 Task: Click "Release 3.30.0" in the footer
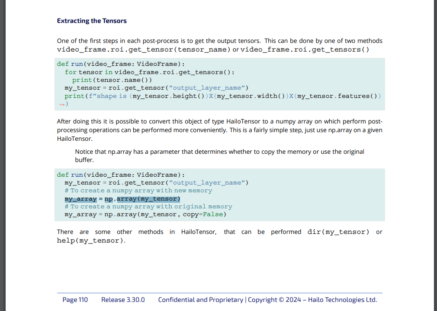[123, 300]
